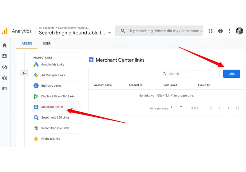Click the Search Console icon
Viewport: 246px width, 172px height.
[x=36, y=128]
